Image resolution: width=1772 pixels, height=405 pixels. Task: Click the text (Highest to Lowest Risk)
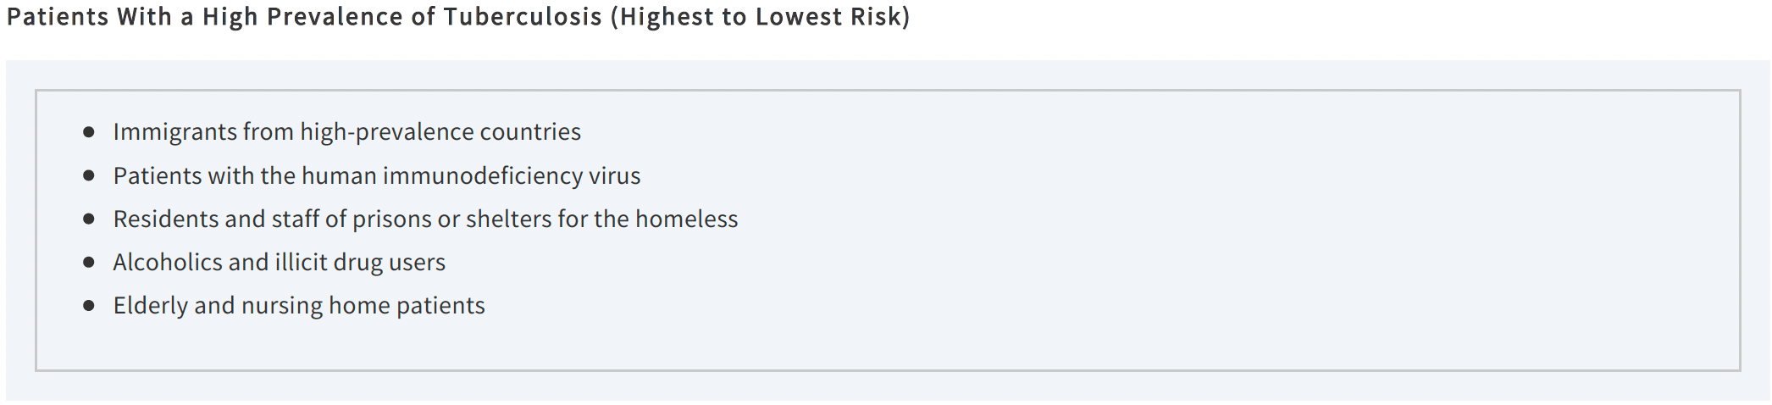coord(761,17)
